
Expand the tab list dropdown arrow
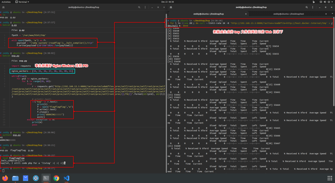332,14
